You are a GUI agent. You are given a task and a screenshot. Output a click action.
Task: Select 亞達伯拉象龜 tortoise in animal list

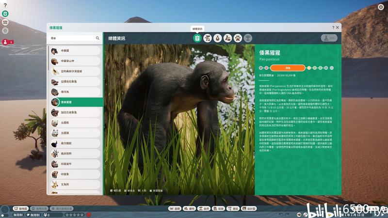(76, 81)
